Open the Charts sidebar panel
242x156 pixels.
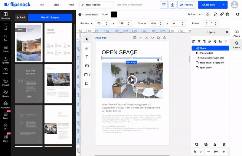click(5, 138)
